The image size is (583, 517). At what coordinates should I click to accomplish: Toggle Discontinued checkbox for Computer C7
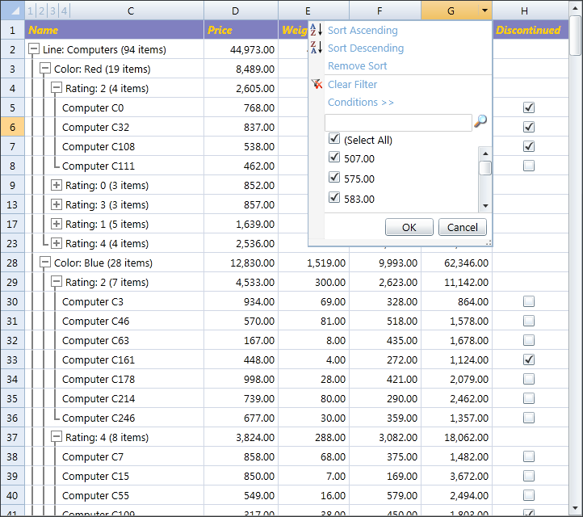pos(529,456)
